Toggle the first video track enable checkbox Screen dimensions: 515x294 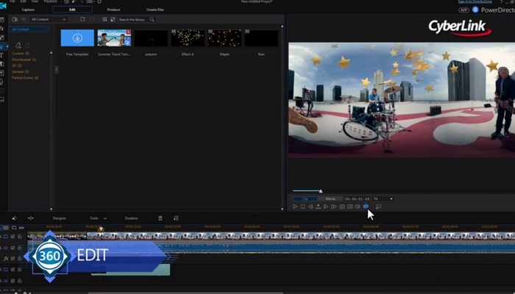click(13, 237)
